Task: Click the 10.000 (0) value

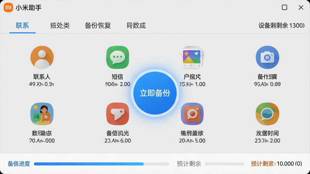Action: coord(289,164)
